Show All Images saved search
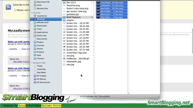Screen dimensions: 193x108 (42, 76)
